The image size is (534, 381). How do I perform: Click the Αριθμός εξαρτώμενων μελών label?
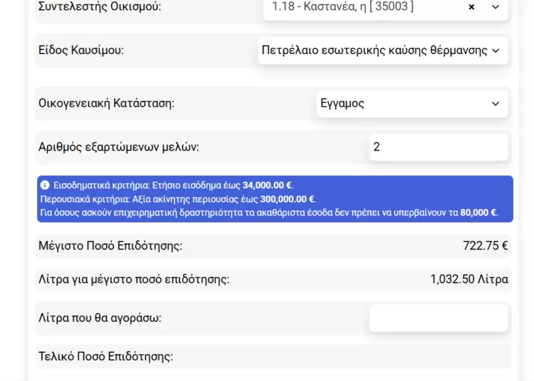click(119, 147)
